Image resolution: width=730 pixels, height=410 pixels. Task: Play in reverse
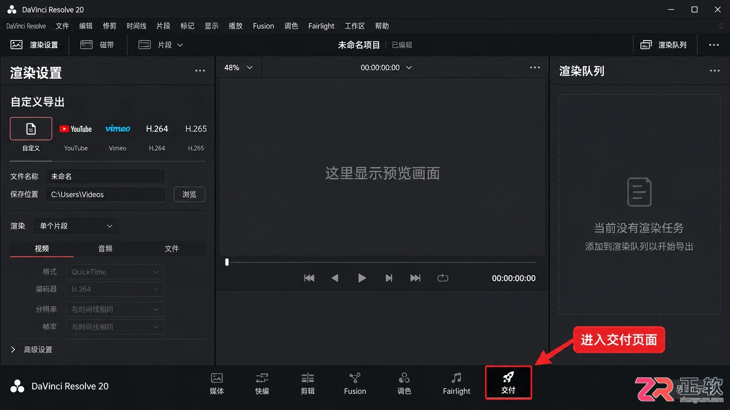click(335, 278)
